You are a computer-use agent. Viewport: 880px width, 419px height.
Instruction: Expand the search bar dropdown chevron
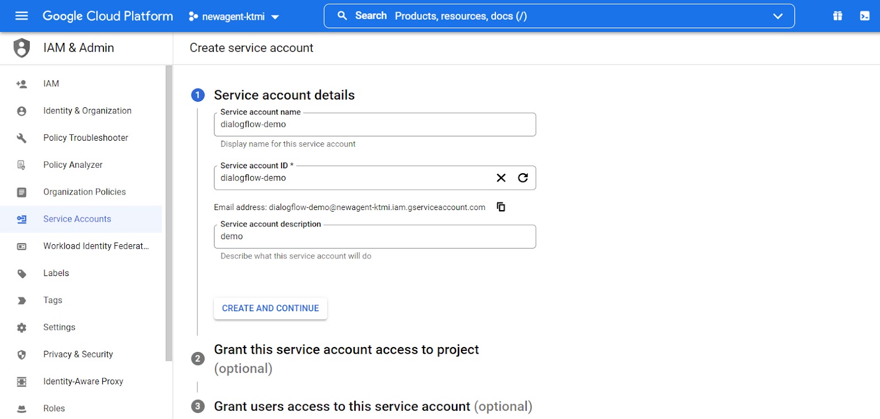click(778, 16)
